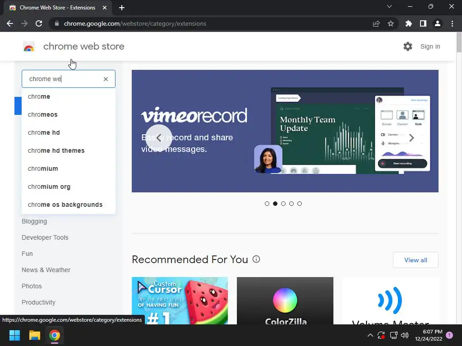Click Chrome icon in taskbar
Image resolution: width=462 pixels, height=346 pixels.
pos(55,335)
